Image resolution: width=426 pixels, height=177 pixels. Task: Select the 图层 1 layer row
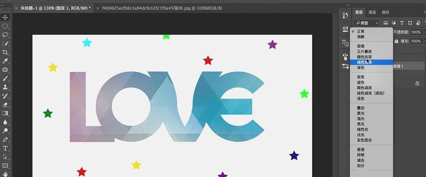click(x=409, y=66)
